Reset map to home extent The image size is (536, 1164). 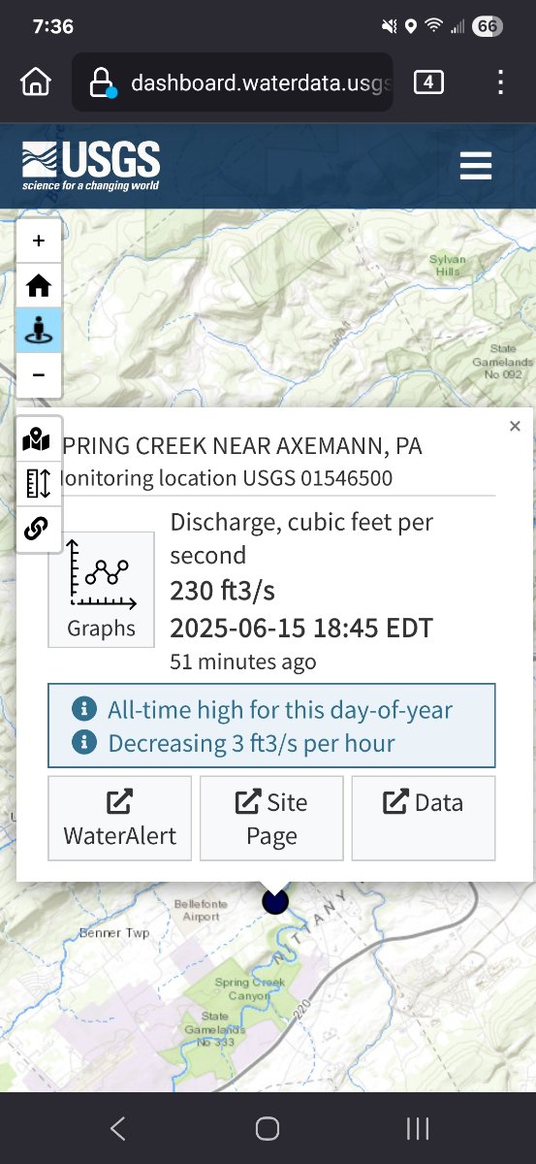coord(39,285)
